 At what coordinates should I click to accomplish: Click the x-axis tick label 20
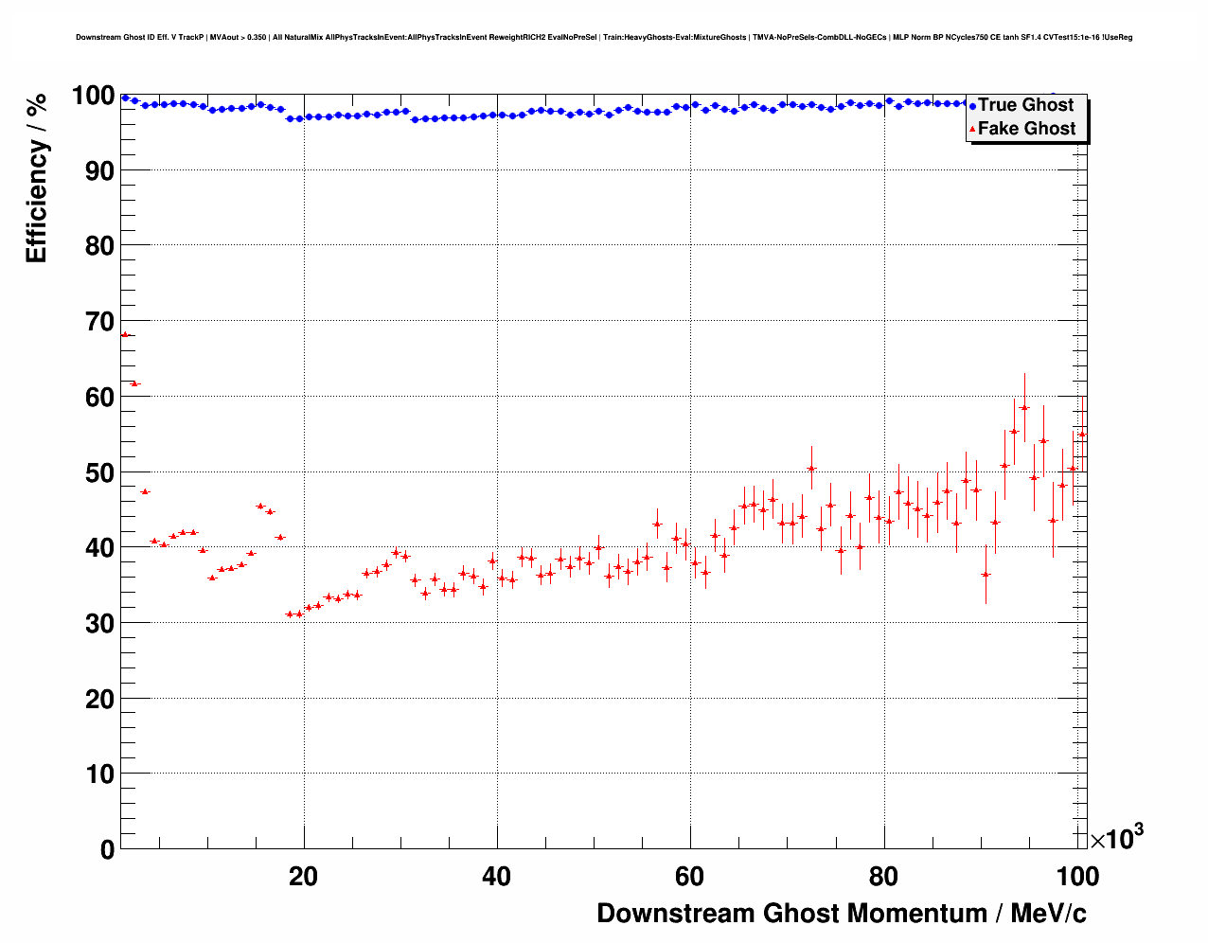(303, 877)
